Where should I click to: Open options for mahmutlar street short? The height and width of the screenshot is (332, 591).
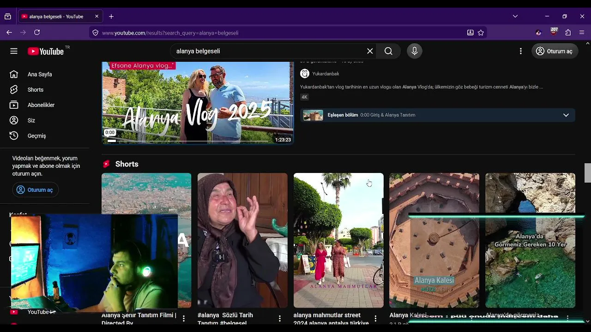[375, 318]
